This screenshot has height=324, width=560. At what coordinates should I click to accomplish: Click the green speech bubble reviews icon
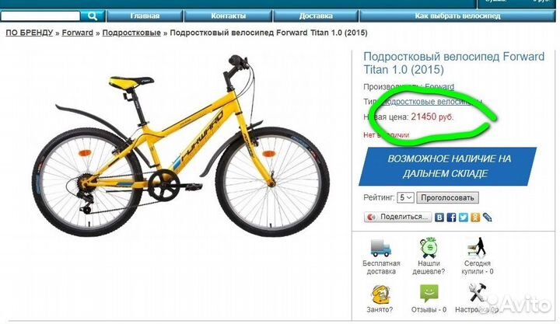429,294
